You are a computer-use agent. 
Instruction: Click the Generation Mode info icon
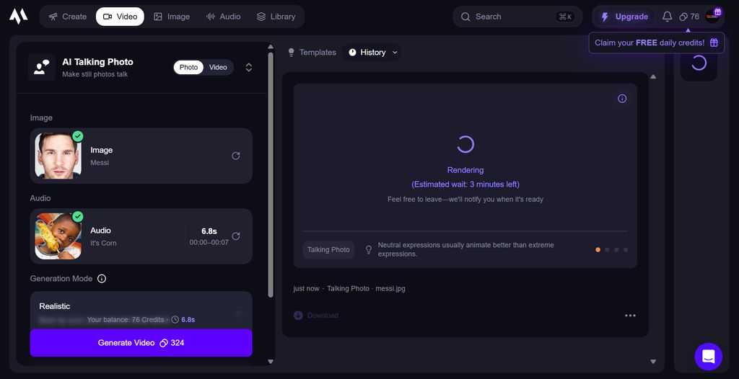click(x=101, y=279)
